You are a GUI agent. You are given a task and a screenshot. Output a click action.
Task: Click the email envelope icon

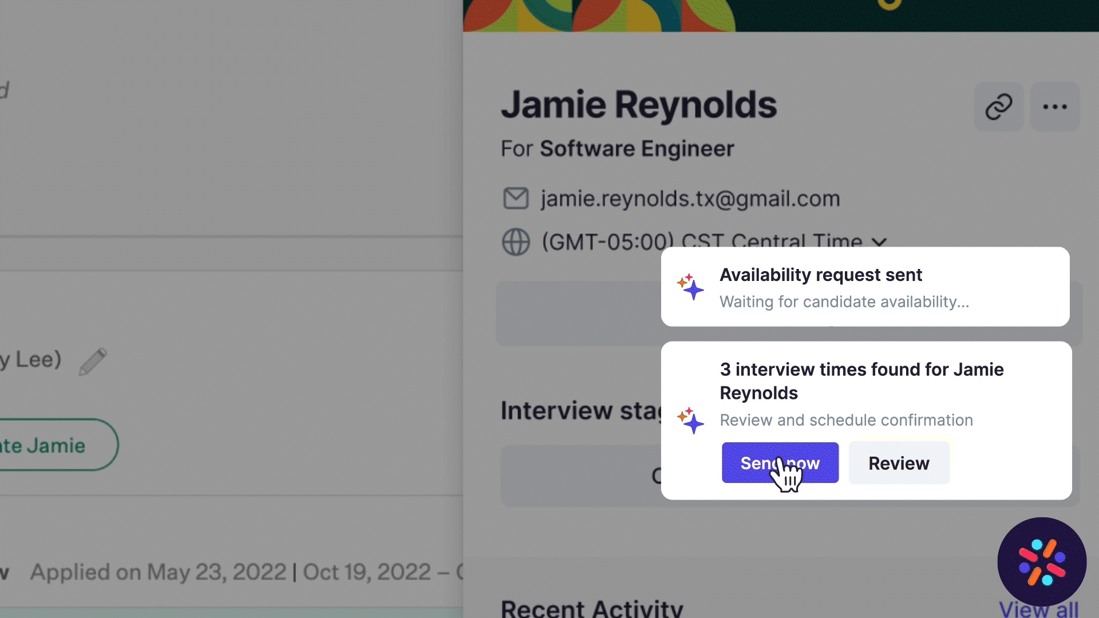[516, 199]
